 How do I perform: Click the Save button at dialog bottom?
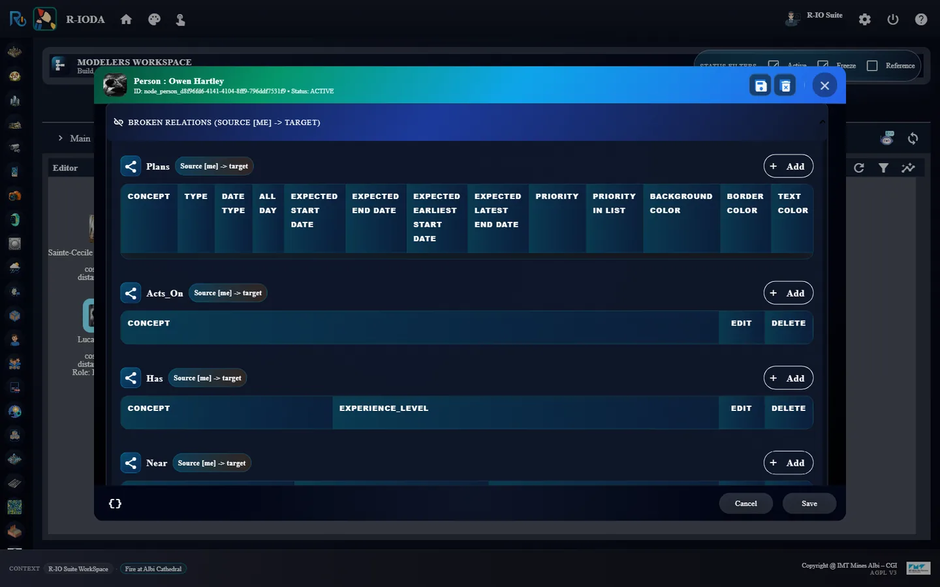809,504
